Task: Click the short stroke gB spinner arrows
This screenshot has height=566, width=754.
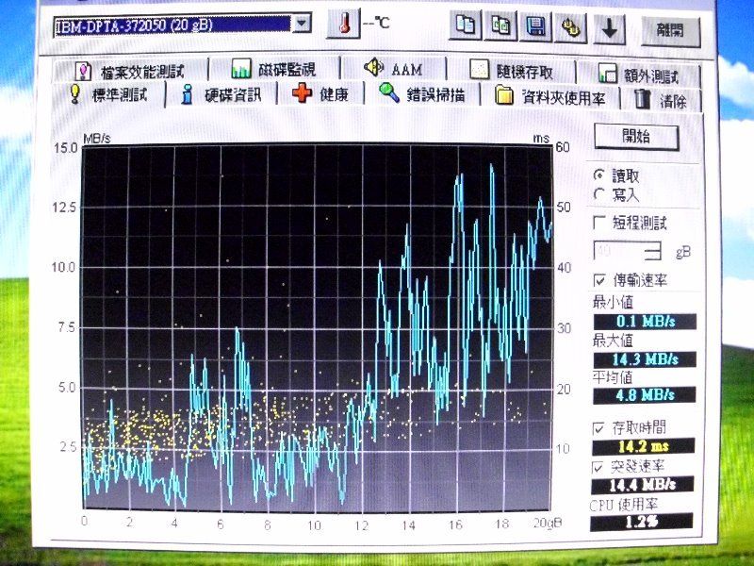Action: click(x=654, y=251)
